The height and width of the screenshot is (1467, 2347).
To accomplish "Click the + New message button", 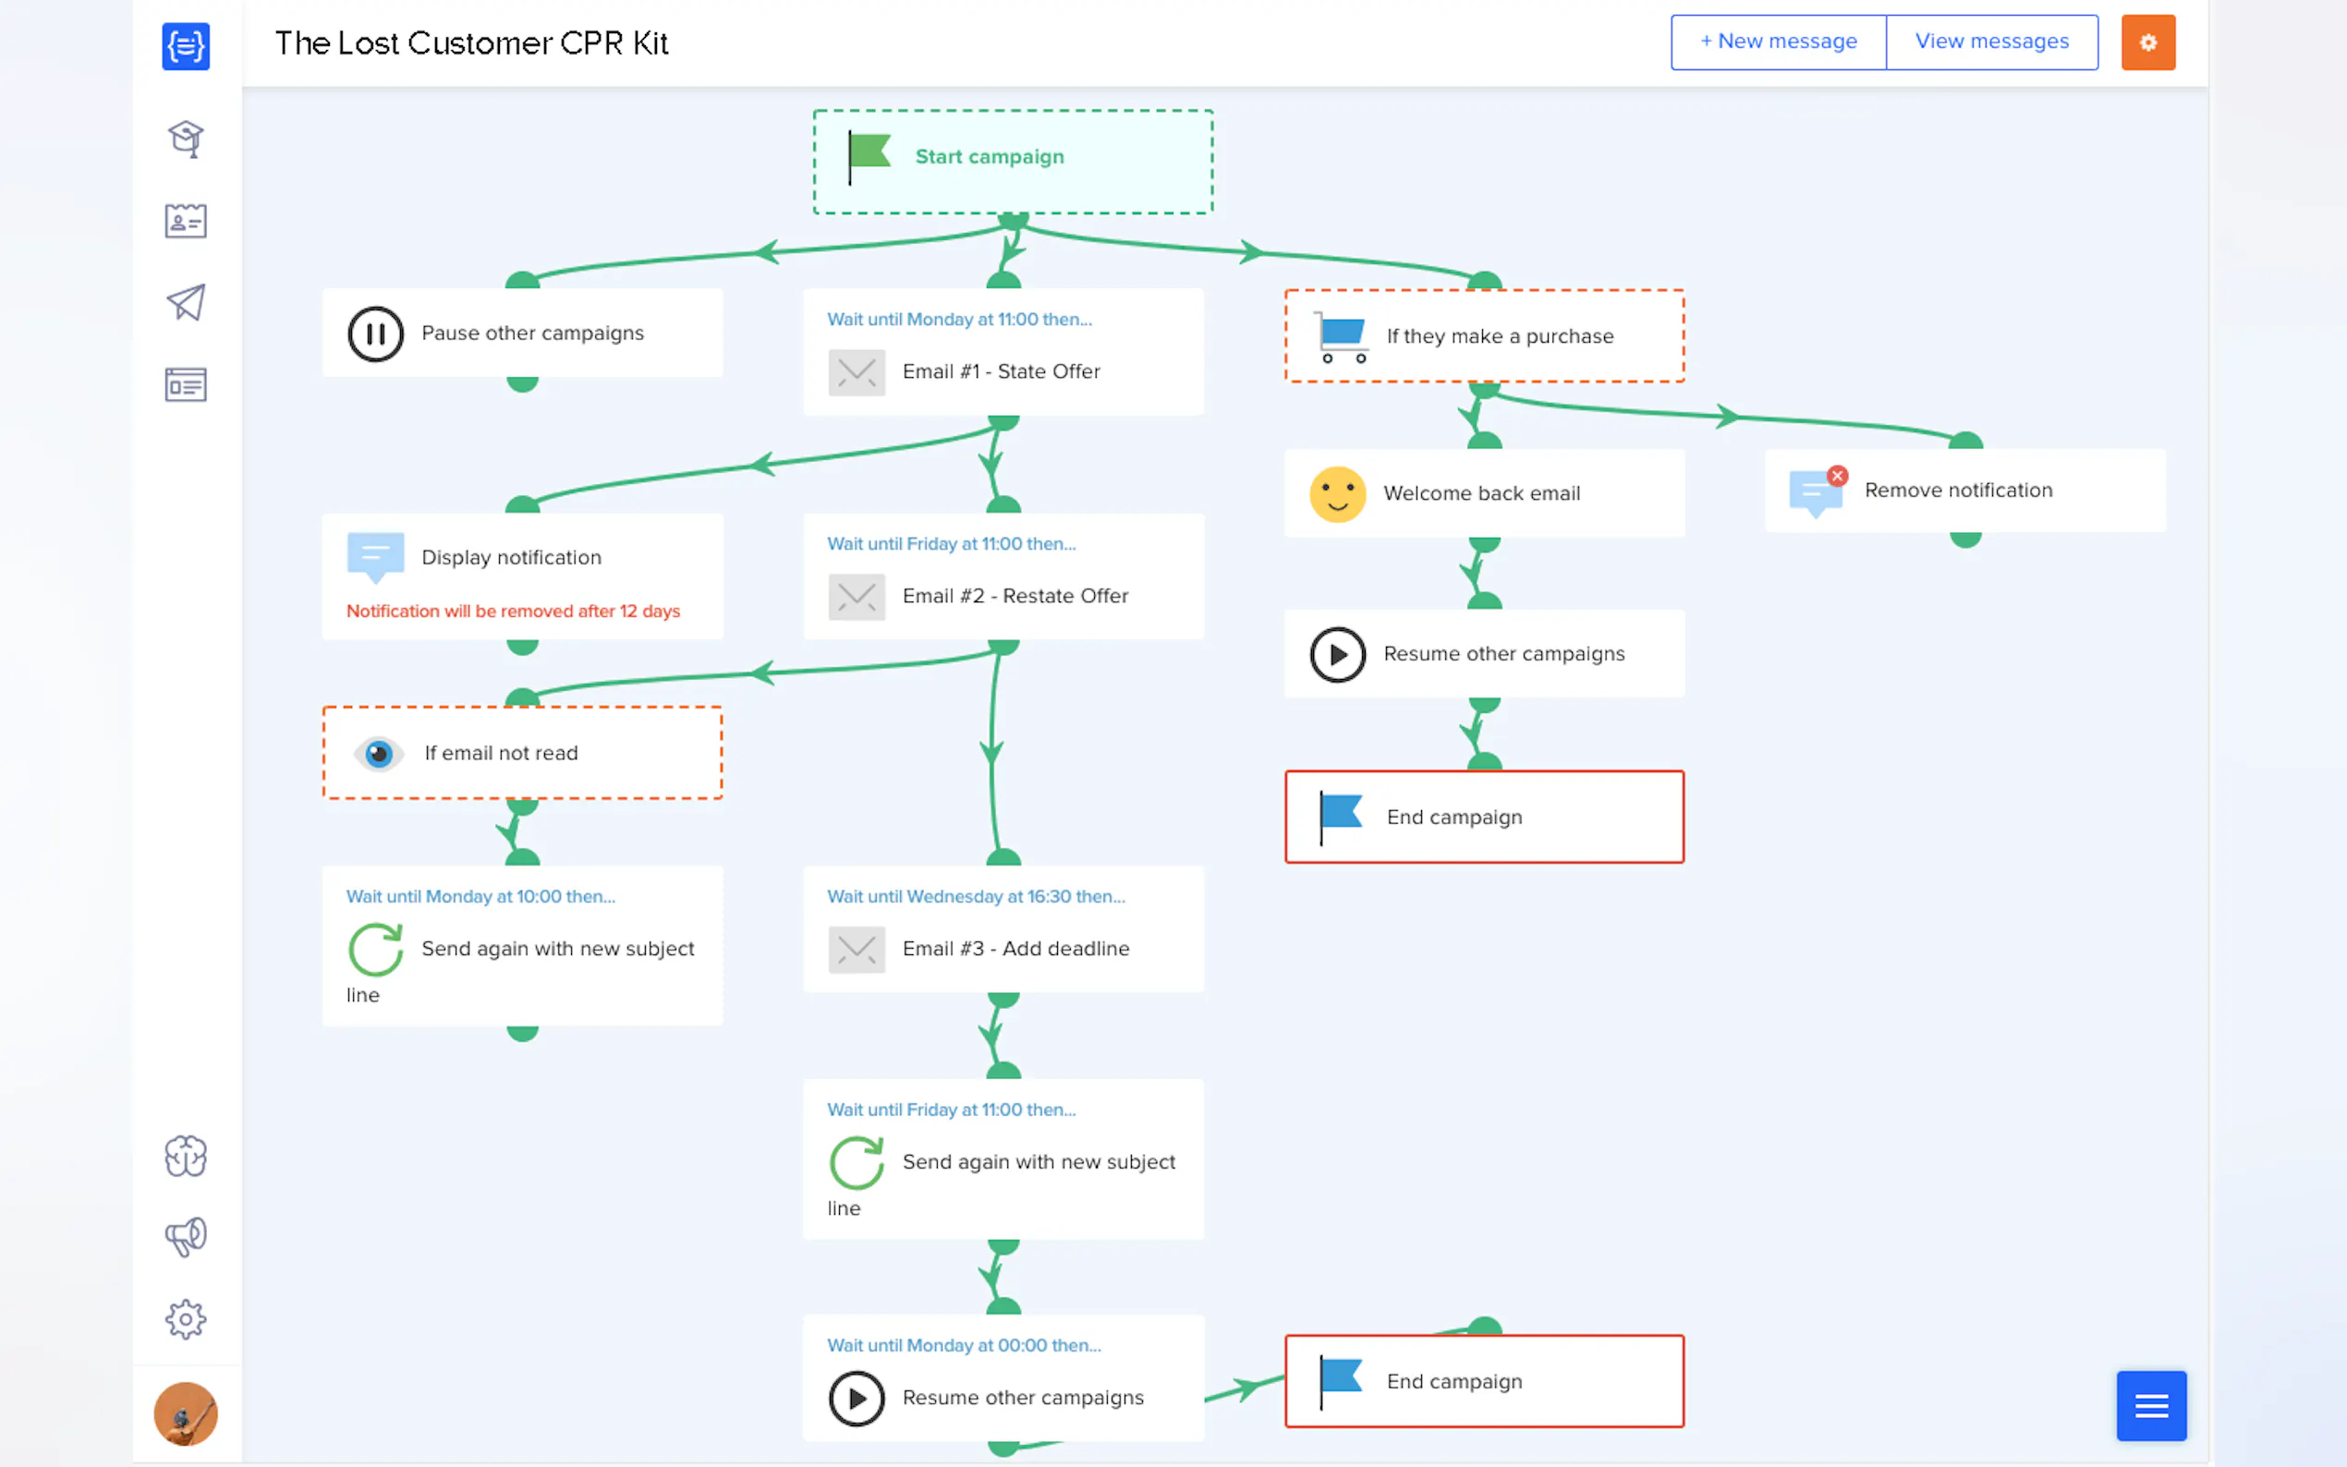I will coord(1778,42).
